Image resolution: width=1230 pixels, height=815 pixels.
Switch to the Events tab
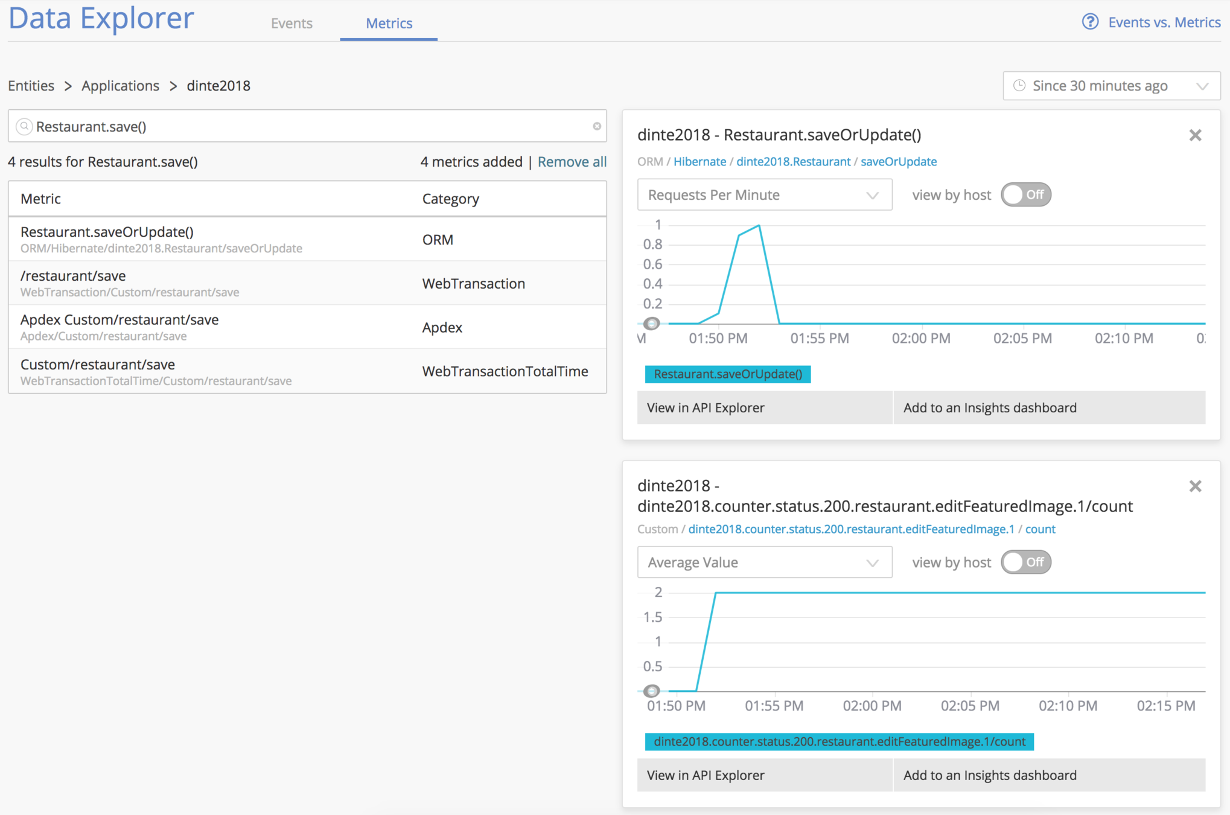pyautogui.click(x=292, y=23)
